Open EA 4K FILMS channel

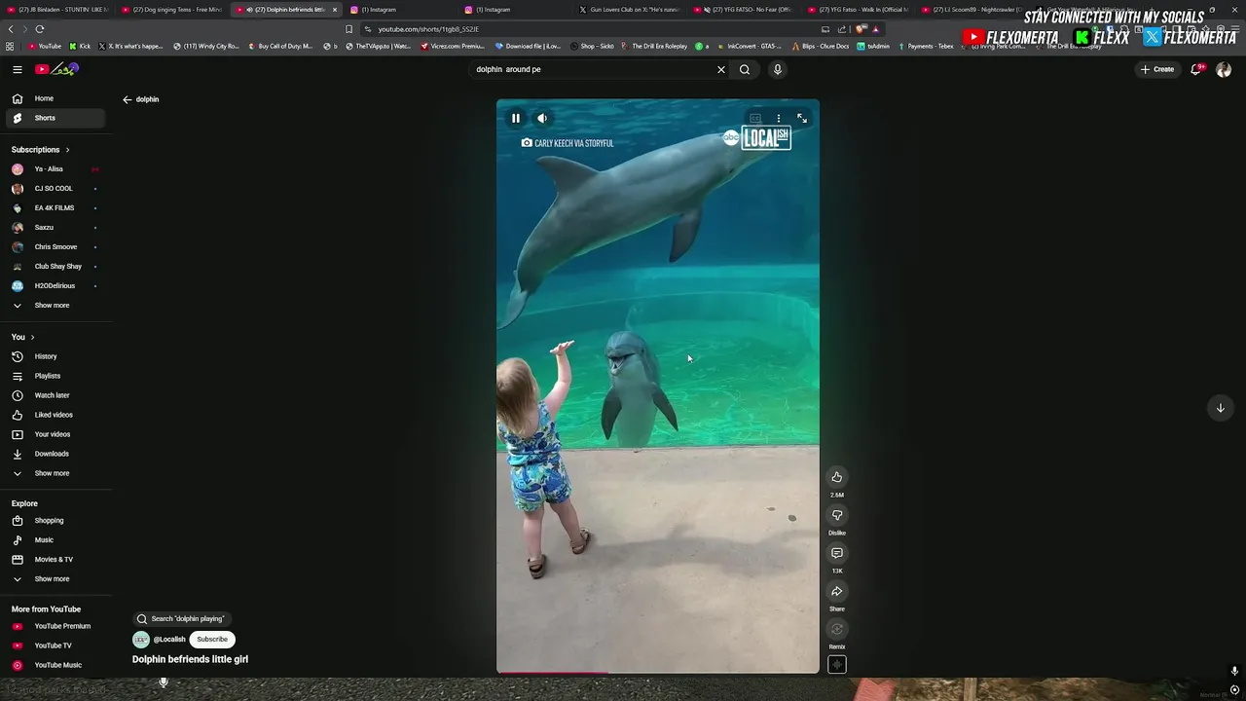coord(55,208)
